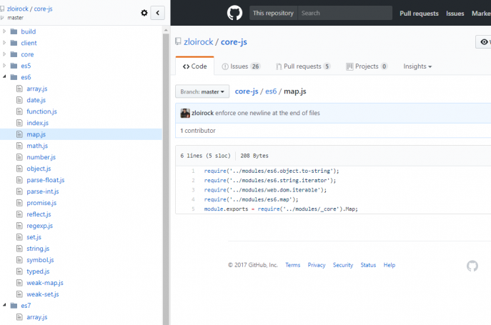Screen dimensions: 491x325
Task: Click the sidebar scrollbar up arrow
Action: (166, 30)
